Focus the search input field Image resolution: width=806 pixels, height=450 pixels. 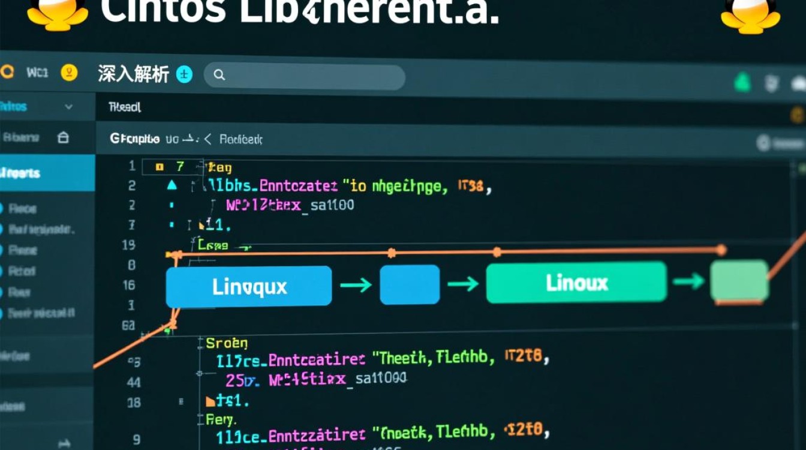pos(312,76)
